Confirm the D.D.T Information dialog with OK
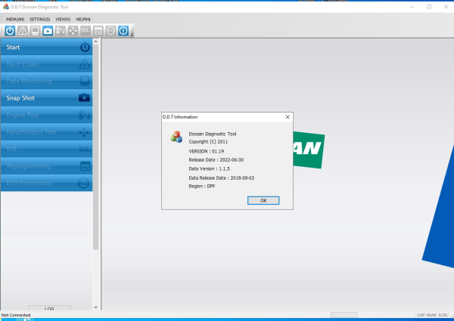This screenshot has height=321, width=454. pyautogui.click(x=263, y=200)
